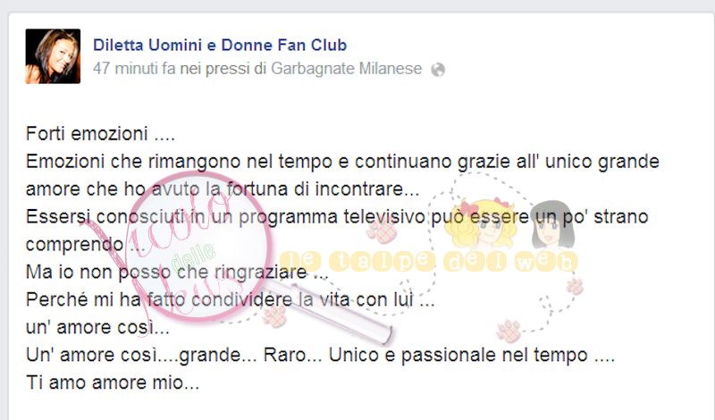715x420 pixels.
Task: Open the '47 minuti fa' timestamp link
Action: pos(134,69)
